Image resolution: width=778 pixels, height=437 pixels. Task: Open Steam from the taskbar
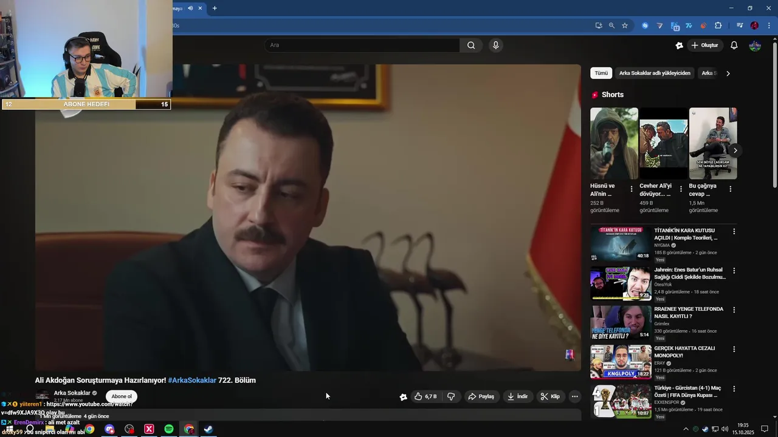coord(208,429)
